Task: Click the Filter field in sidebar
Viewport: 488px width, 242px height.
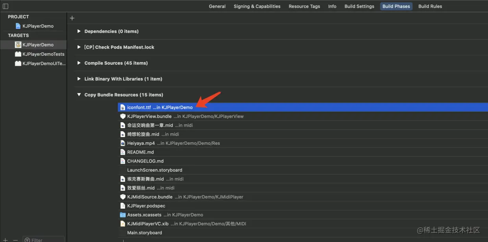Action: [44, 240]
